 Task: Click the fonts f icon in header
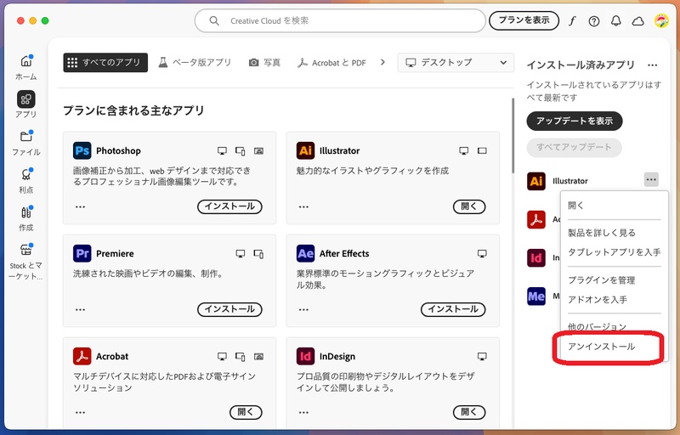coord(572,20)
